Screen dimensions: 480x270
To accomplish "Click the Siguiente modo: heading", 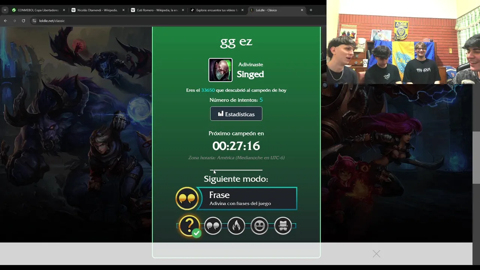I will [236, 179].
